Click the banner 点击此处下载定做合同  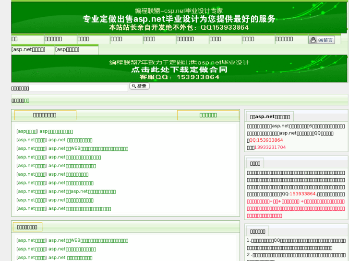coord(179,68)
